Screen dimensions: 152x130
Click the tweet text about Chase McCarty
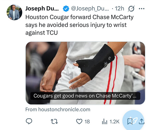pyautogui.click(x=79, y=25)
